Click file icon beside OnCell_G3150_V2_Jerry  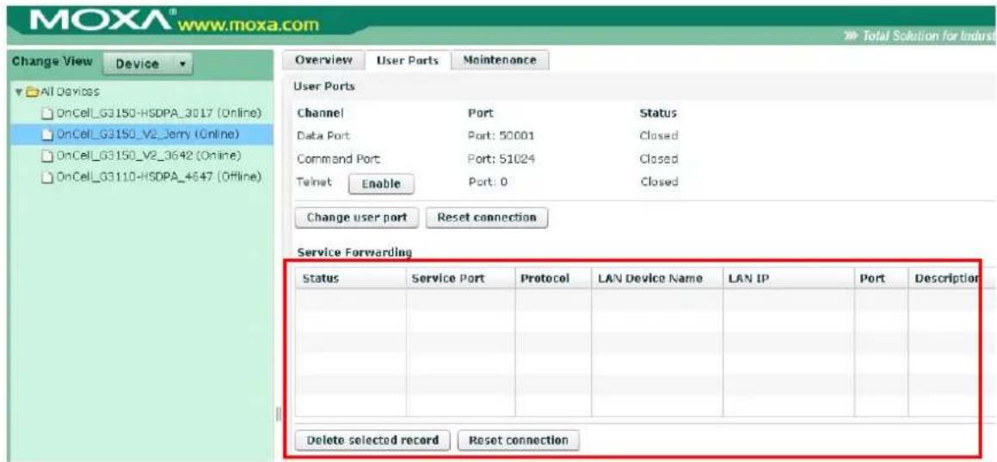click(x=46, y=135)
